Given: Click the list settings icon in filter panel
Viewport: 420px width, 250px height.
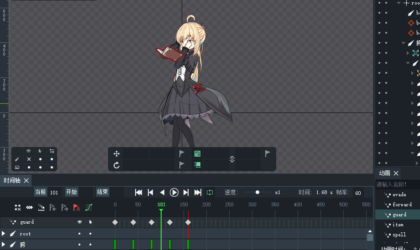Looking at the screenshot, I should [52, 151].
